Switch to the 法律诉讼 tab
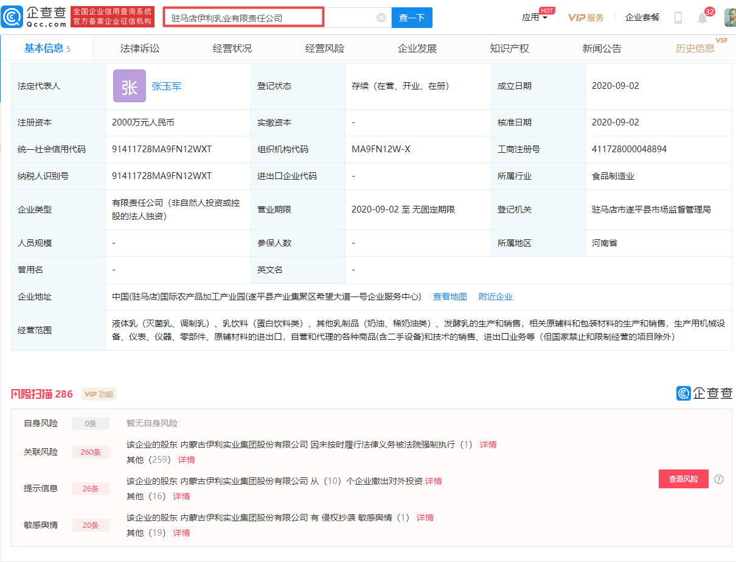736x562 pixels. [x=140, y=49]
